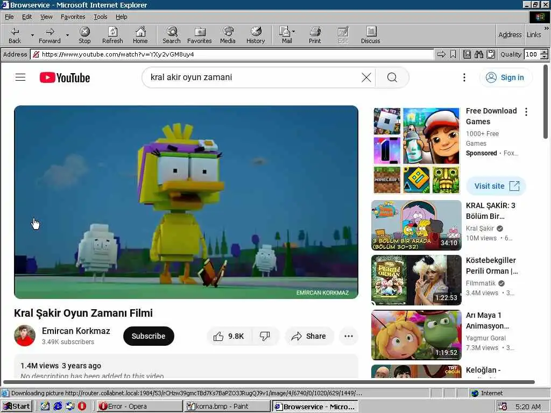Open the Windows Start button
Viewport: 551px width, 413px height.
point(17,407)
